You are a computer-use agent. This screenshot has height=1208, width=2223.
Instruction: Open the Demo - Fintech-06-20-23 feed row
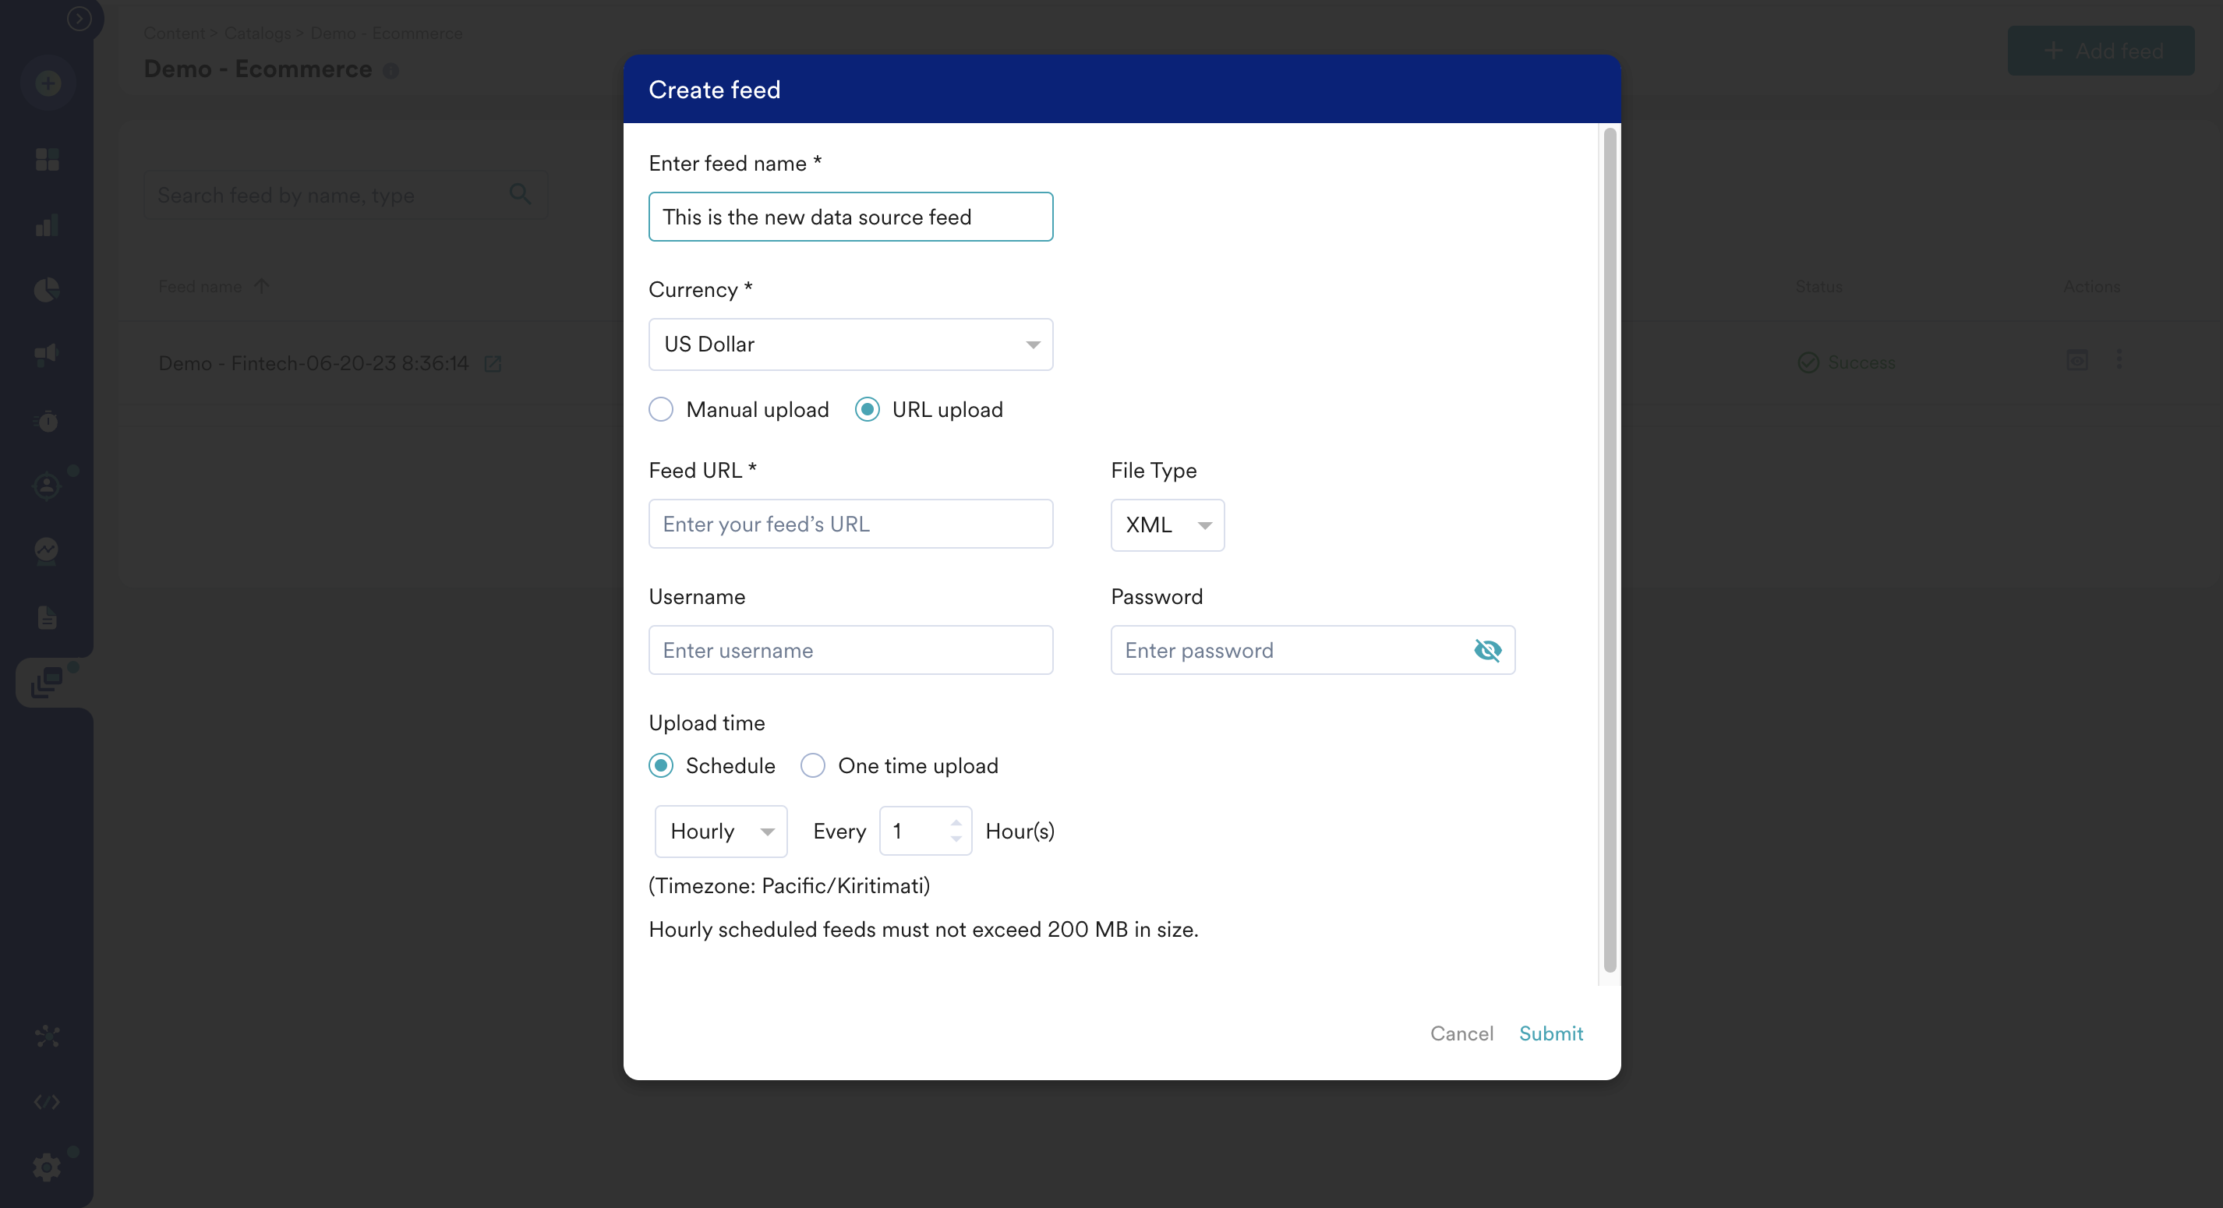click(x=313, y=363)
